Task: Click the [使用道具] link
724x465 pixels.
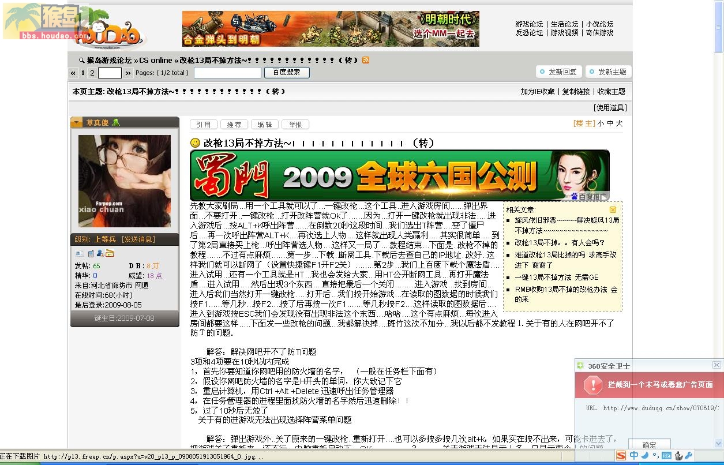Action: click(610, 108)
